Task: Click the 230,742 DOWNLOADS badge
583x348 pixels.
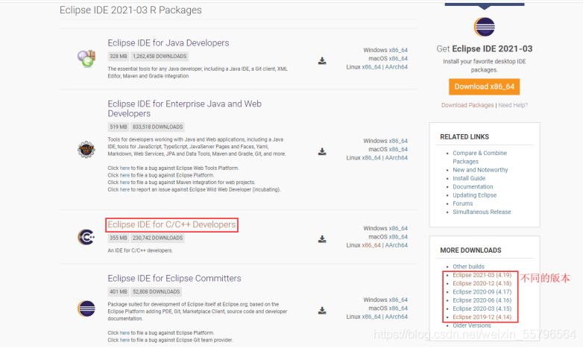Action: (157, 238)
